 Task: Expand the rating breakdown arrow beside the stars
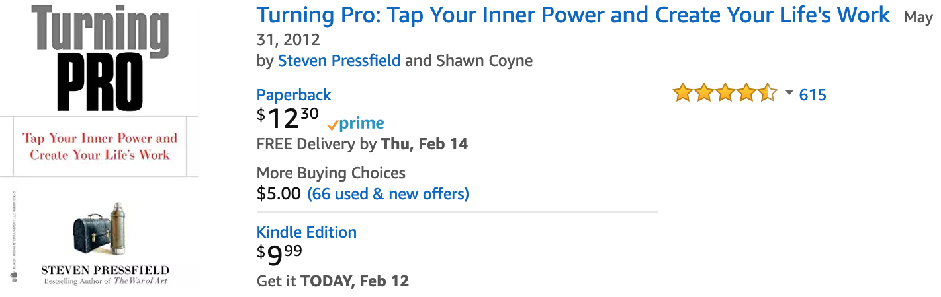[789, 93]
